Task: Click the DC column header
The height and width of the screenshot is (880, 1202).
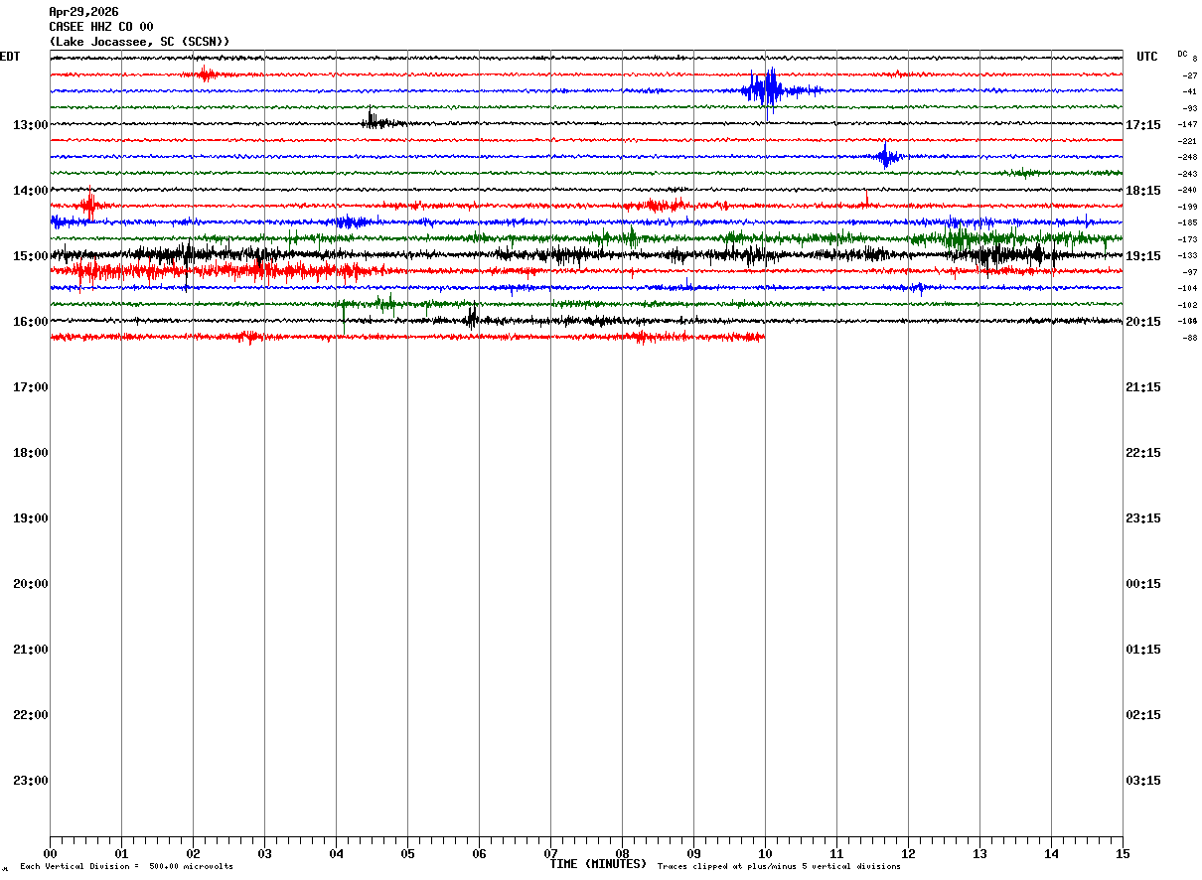Action: [x=1182, y=54]
